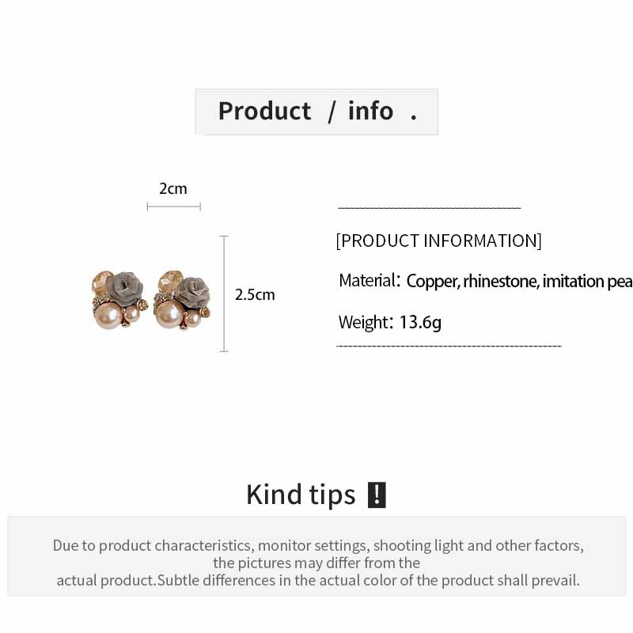Click the 2cm width label
Screen dimensions: 633x633
coord(173,188)
